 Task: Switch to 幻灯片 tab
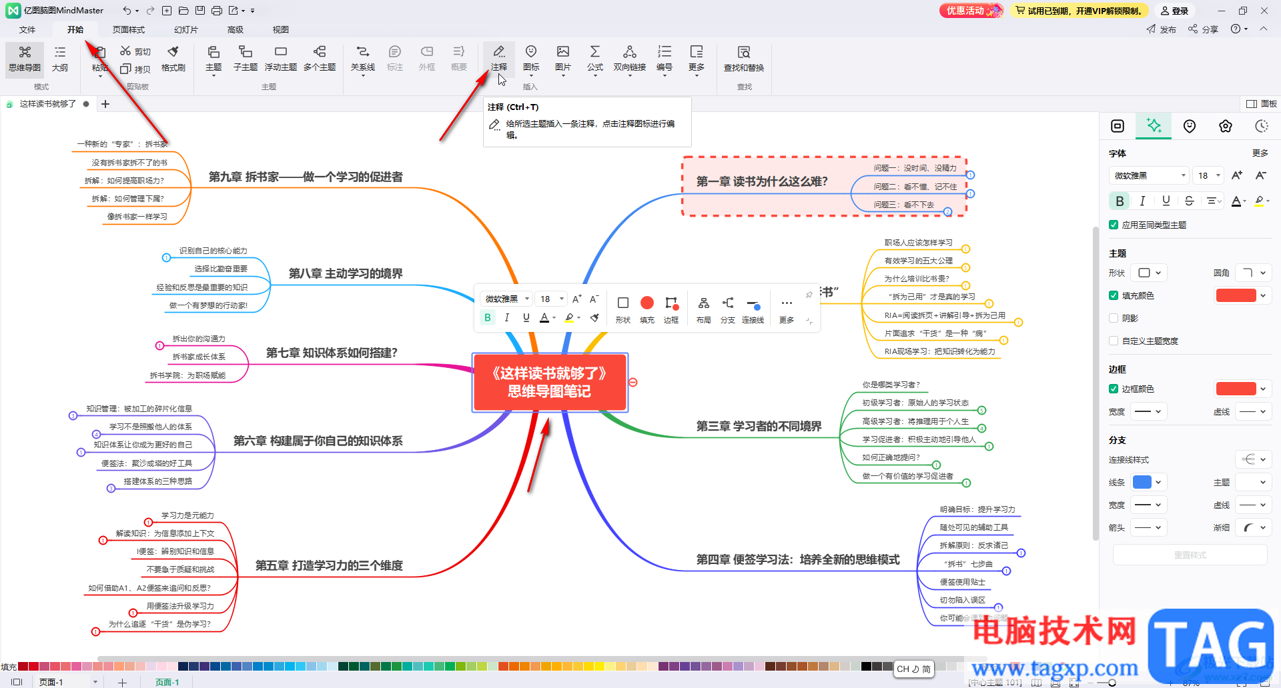click(x=186, y=29)
